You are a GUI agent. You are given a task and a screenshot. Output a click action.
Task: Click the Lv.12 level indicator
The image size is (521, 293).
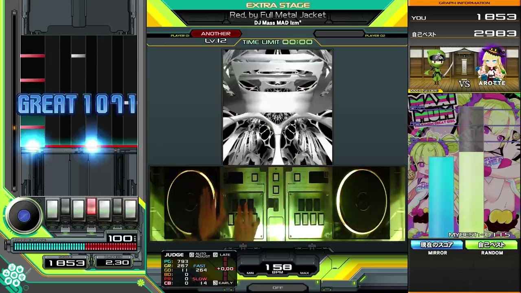[x=216, y=41]
